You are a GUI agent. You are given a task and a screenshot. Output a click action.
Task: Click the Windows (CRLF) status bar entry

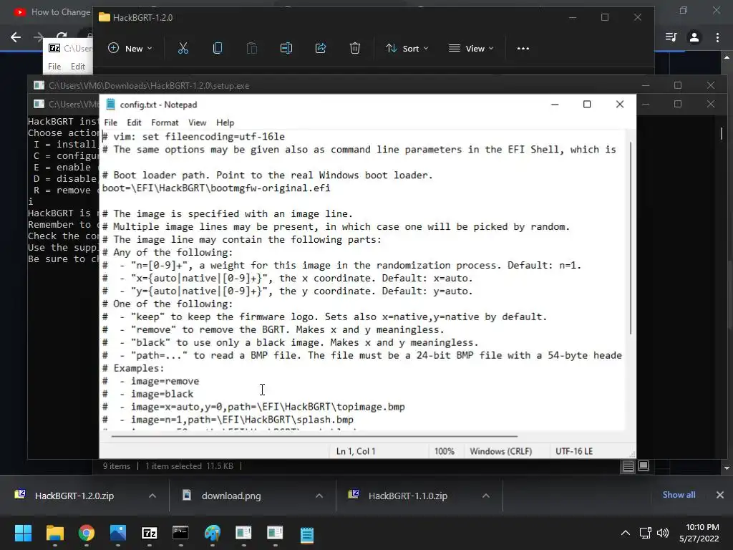[x=500, y=451]
